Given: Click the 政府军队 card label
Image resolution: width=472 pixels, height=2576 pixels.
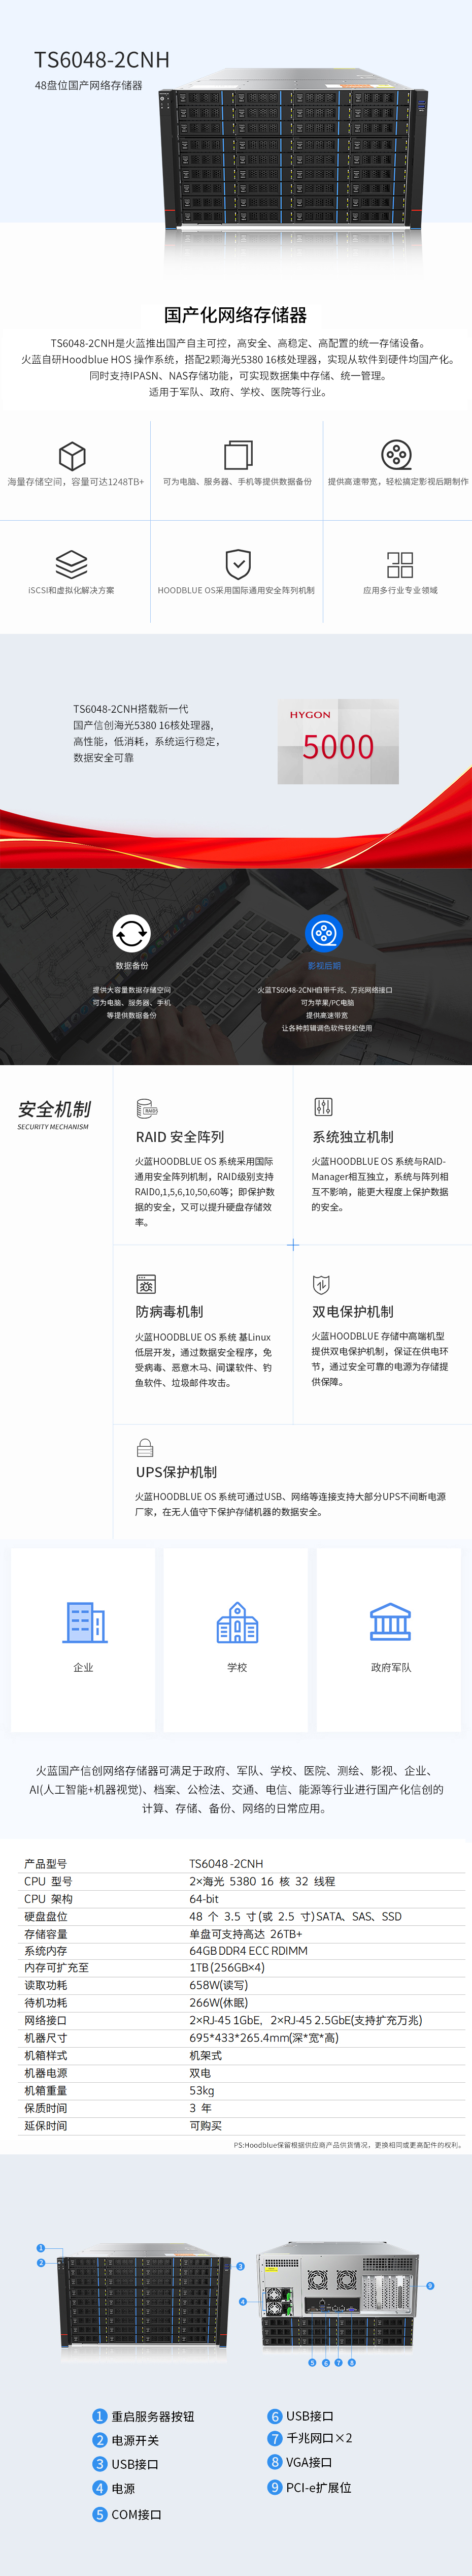Looking at the screenshot, I should 391,1667.
